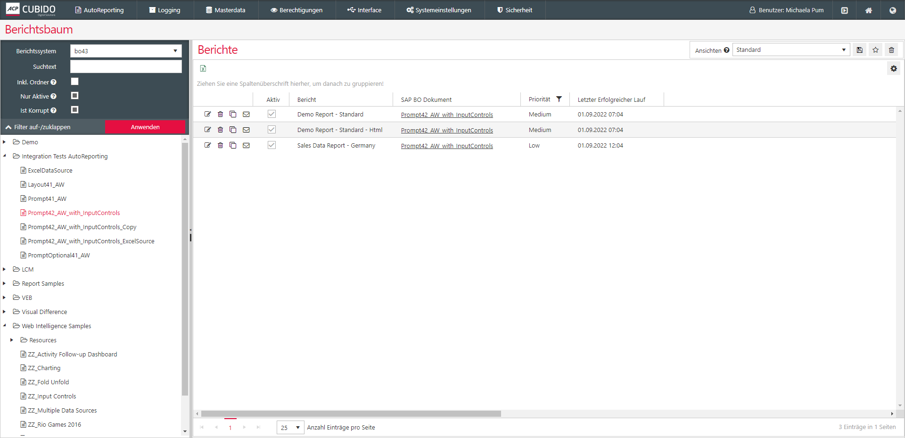Collapse Integration Tests AutoReporting folder
Image resolution: width=905 pixels, height=438 pixels.
[4, 156]
